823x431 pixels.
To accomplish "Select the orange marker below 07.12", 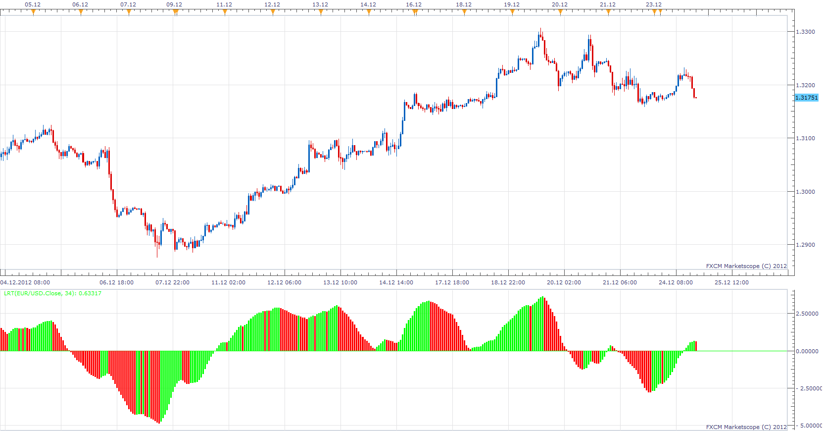I will (129, 12).
